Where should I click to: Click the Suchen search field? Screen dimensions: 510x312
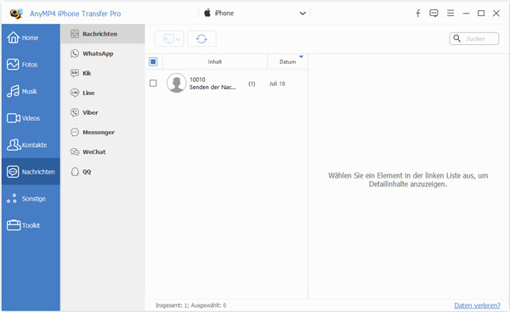(x=474, y=39)
